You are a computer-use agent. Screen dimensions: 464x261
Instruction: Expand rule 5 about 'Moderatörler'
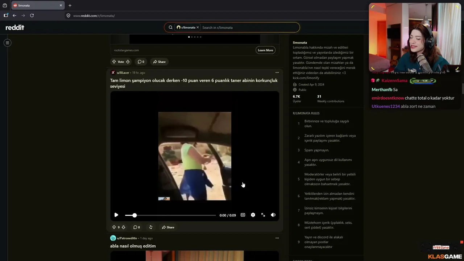coord(326,179)
